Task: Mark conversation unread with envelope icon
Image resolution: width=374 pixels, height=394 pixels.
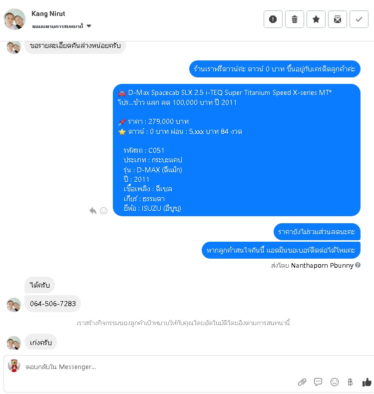Action: point(338,19)
